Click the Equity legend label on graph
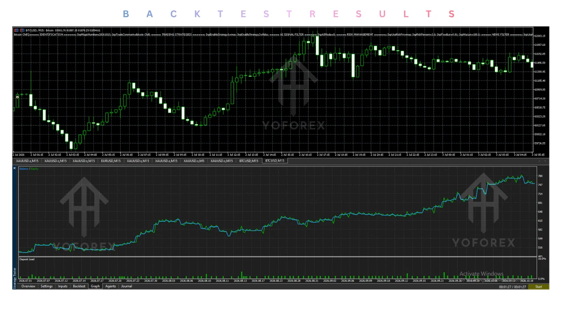 click(34, 169)
